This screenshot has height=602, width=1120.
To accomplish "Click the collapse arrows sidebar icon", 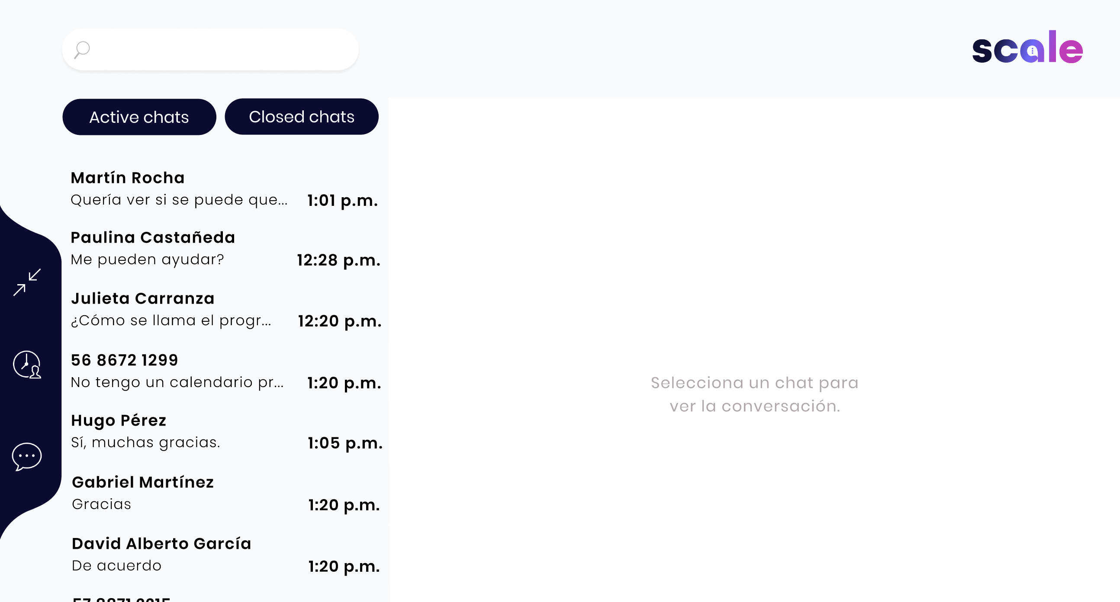I will tap(27, 282).
